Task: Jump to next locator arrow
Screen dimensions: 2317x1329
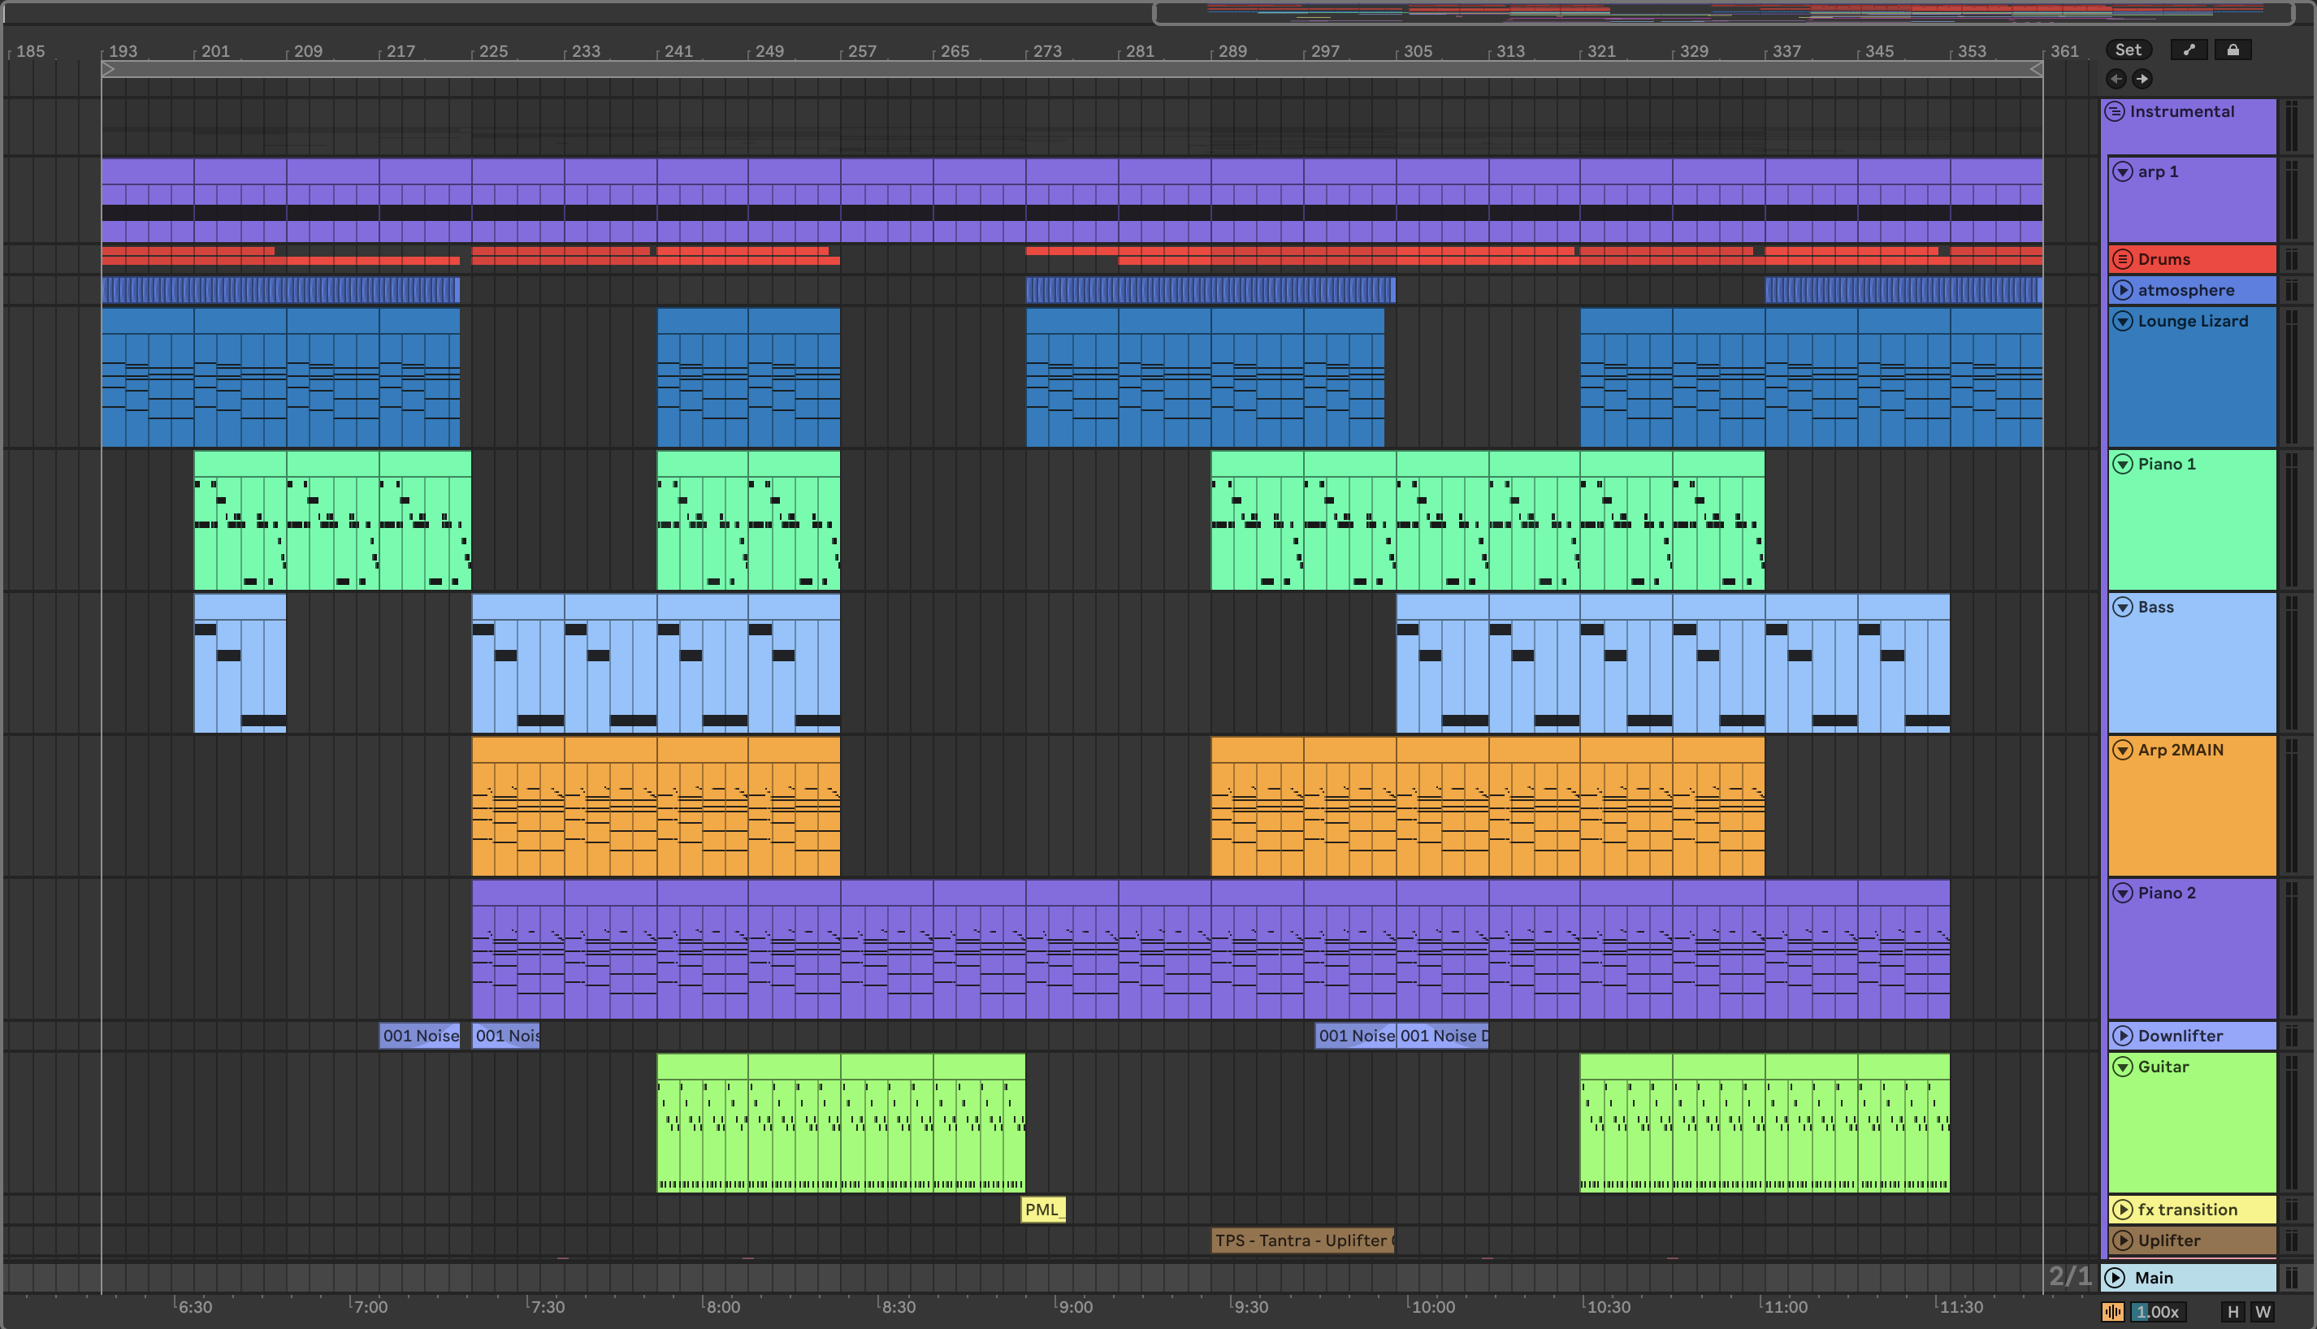Action: pyautogui.click(x=2142, y=80)
